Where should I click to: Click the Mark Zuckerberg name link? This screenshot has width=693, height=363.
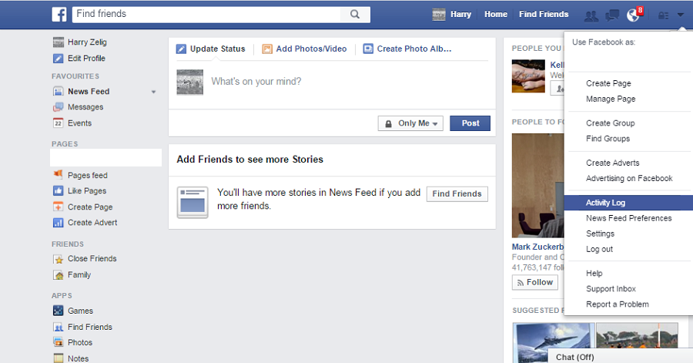coord(538,247)
